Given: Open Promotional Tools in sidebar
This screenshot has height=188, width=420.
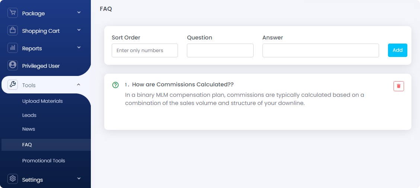Looking at the screenshot, I should tap(44, 161).
